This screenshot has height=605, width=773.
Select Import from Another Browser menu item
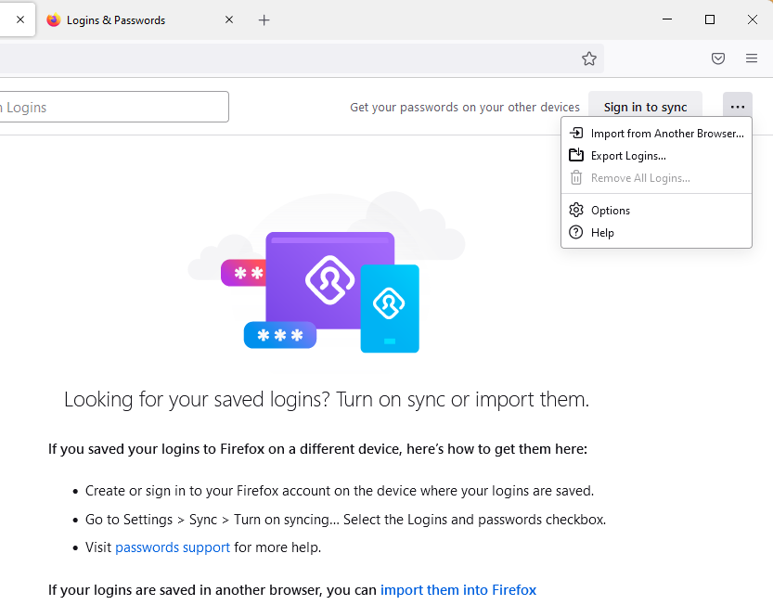(666, 134)
